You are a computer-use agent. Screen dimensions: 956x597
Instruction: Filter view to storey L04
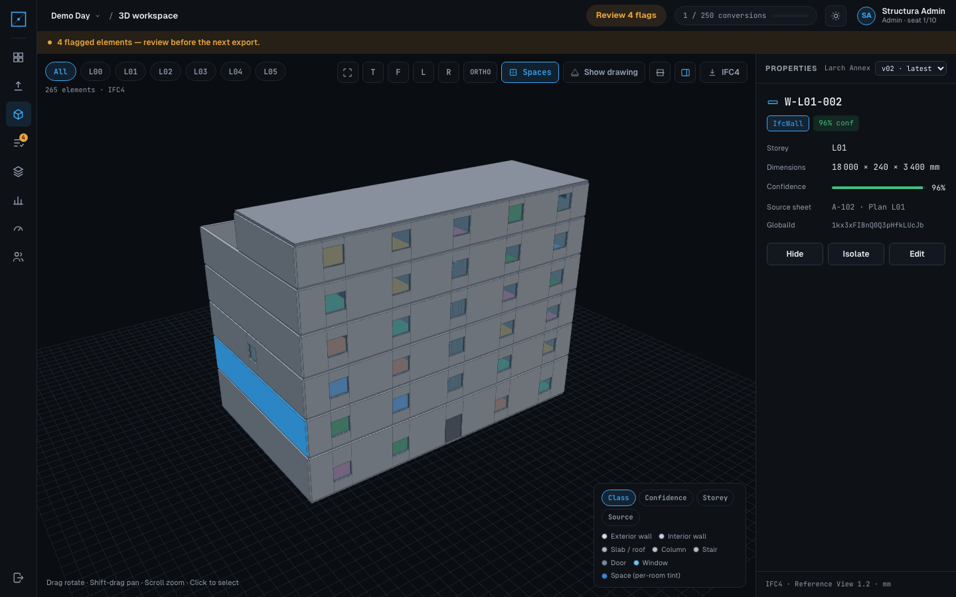236,72
